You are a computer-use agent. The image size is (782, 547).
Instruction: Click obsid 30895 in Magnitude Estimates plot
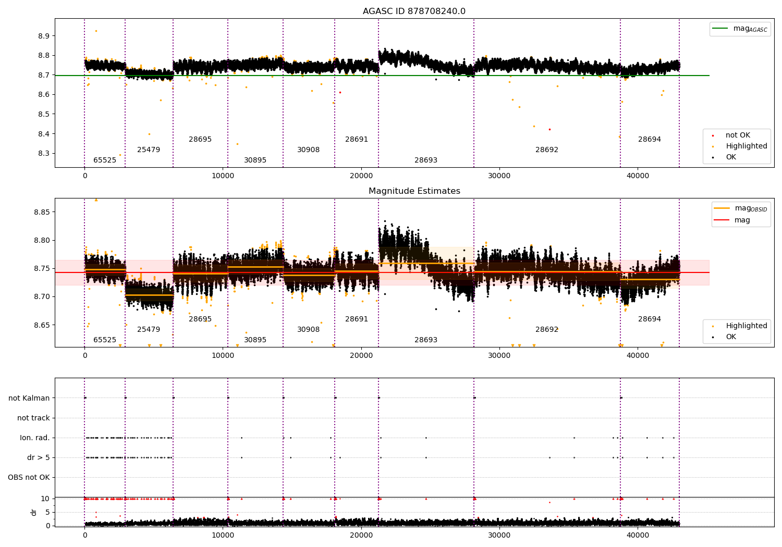click(255, 340)
